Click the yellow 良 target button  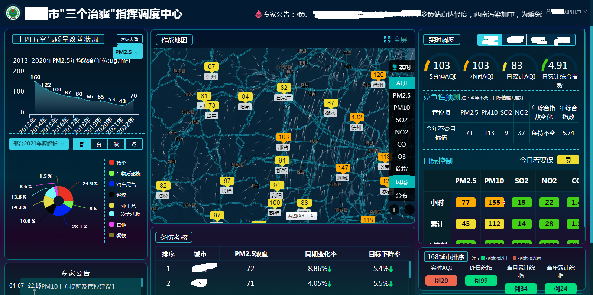568,160
